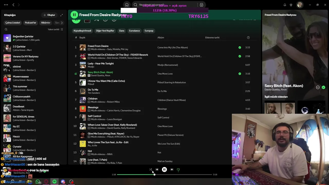Screen dimensions: 329x185
Task: Pause the Freed From Desire Radyosu header
Action: [74, 15]
